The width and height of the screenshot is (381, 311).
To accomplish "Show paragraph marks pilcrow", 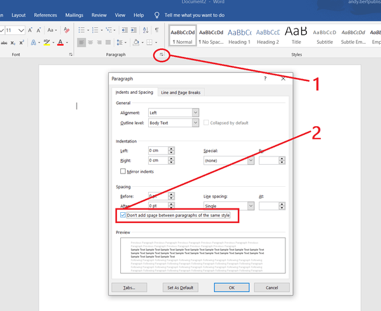I will pos(157,30).
